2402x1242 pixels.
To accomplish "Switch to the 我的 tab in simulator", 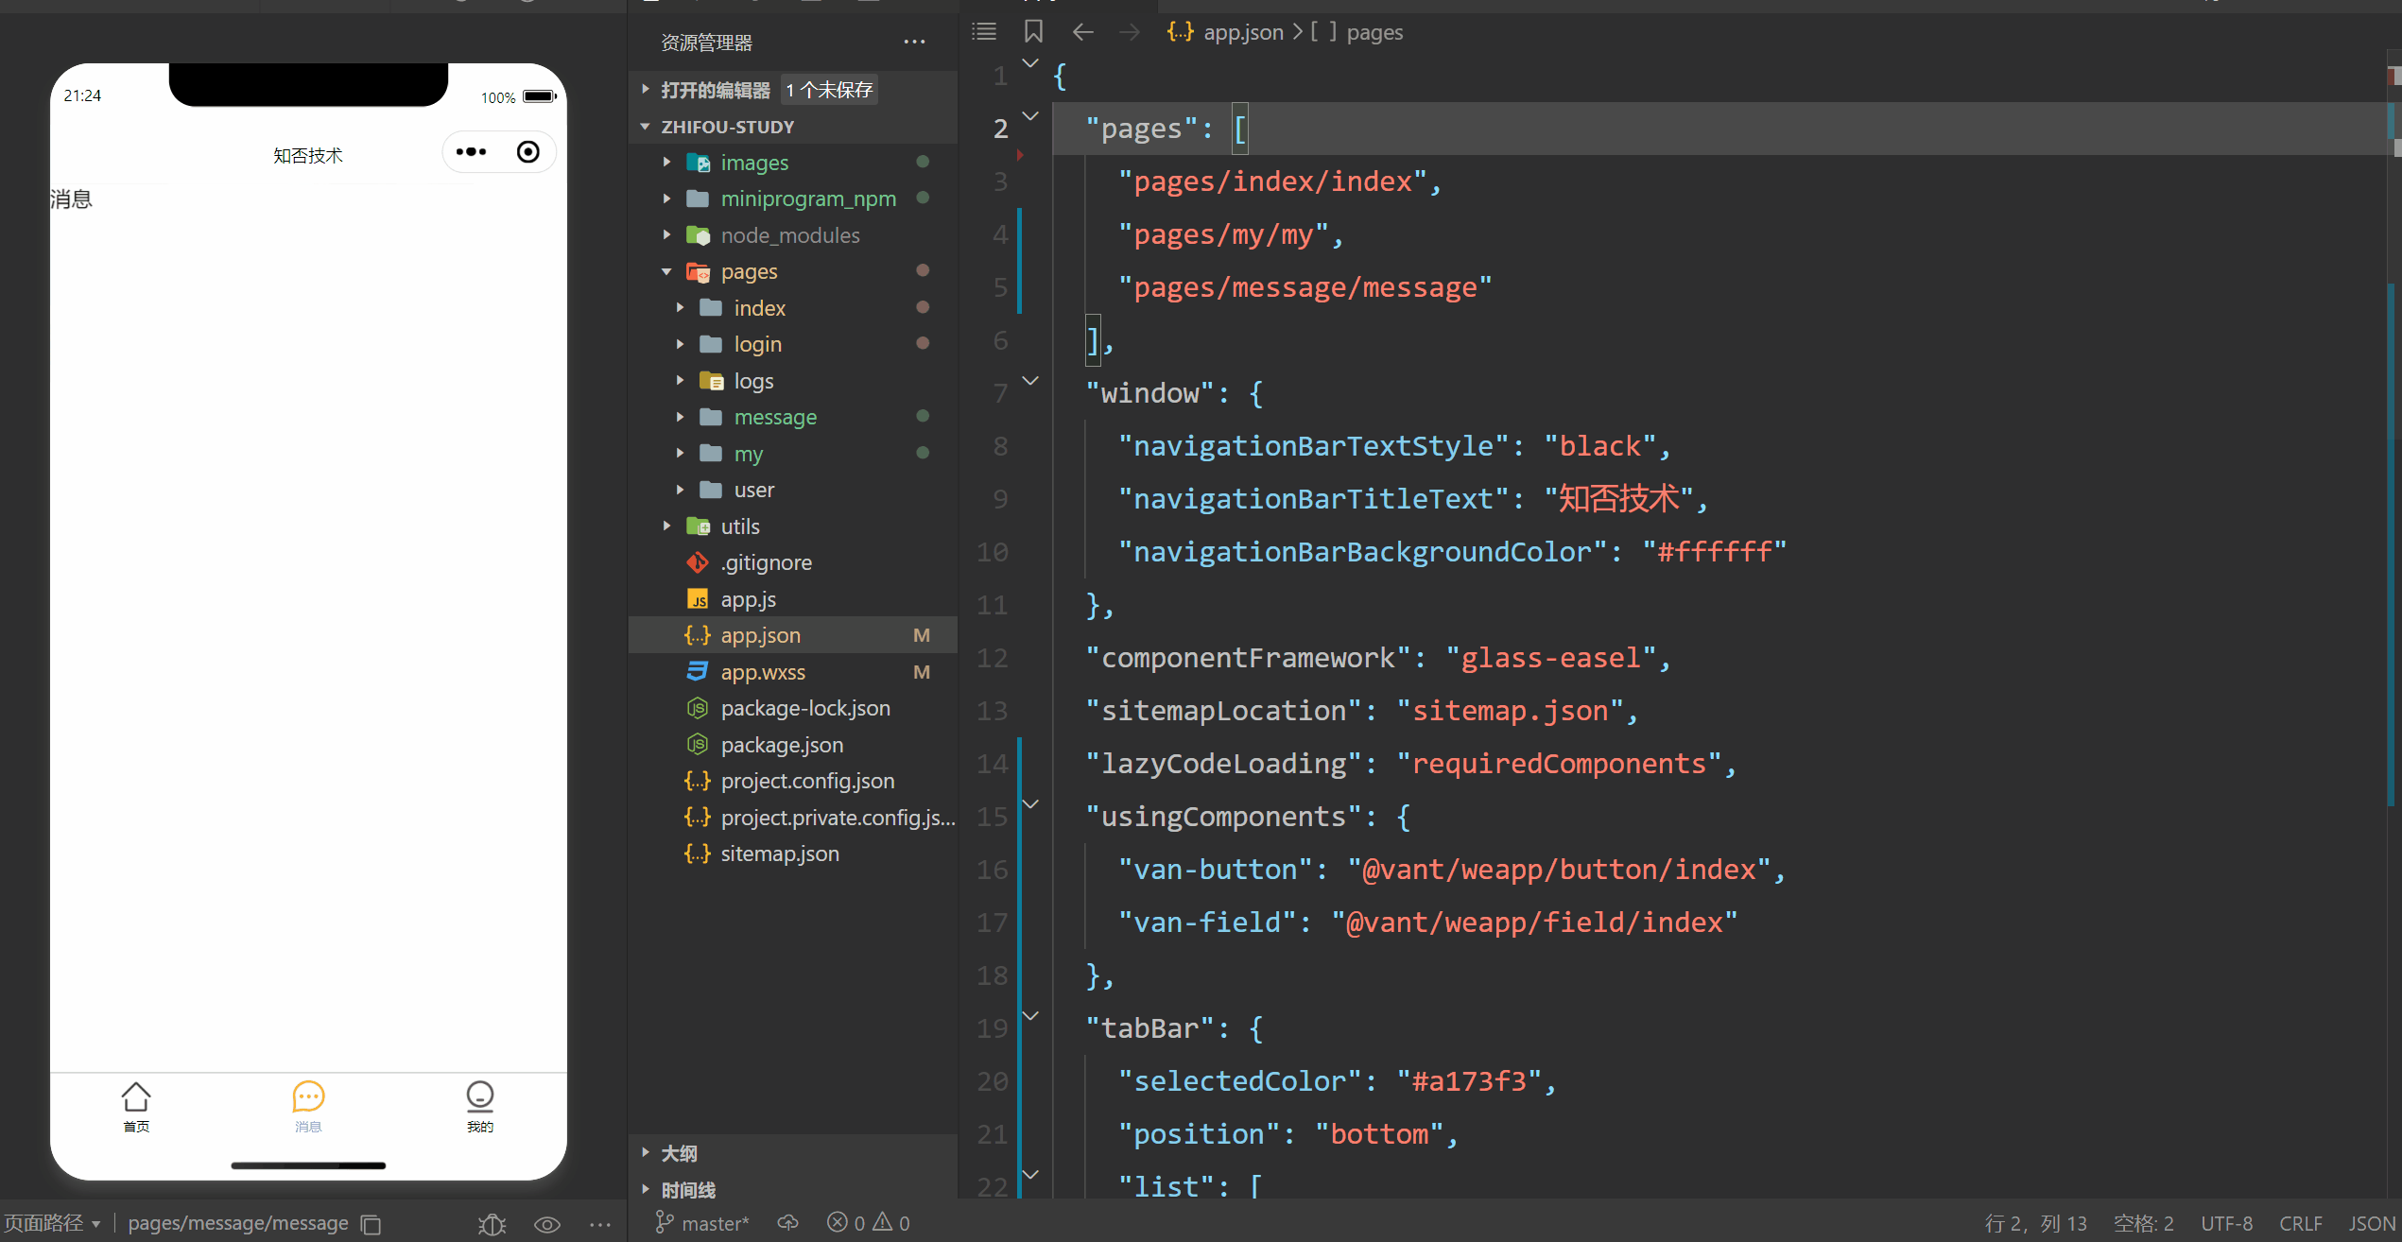I will click(479, 1106).
